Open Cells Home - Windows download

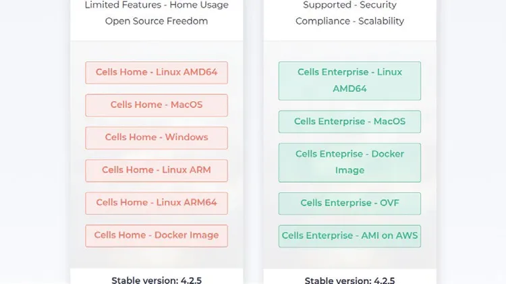pos(157,138)
